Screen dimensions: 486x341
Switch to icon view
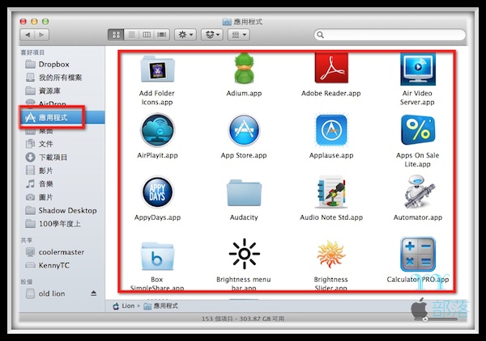116,35
